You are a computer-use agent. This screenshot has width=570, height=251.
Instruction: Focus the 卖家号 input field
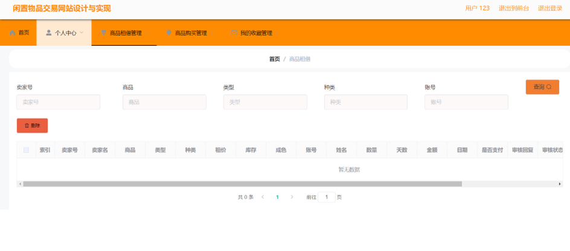(58, 102)
